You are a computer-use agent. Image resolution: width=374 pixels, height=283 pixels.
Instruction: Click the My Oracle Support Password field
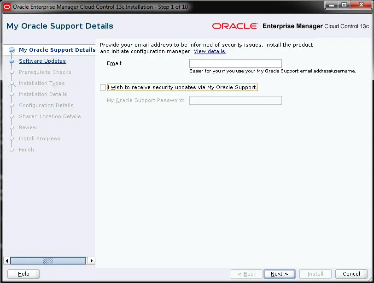[x=235, y=100]
